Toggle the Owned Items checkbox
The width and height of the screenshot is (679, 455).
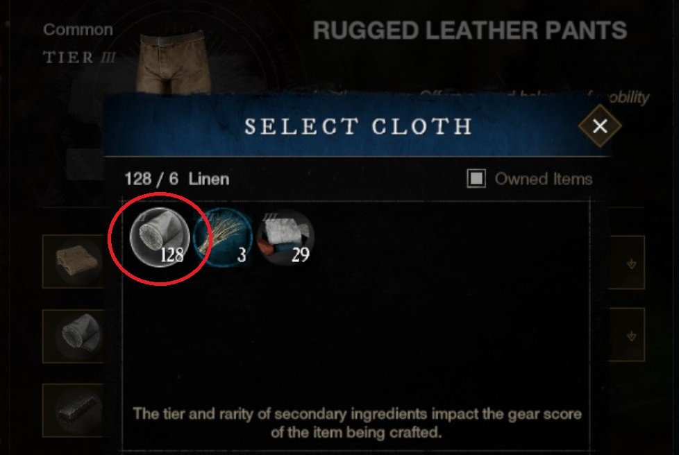click(x=476, y=179)
